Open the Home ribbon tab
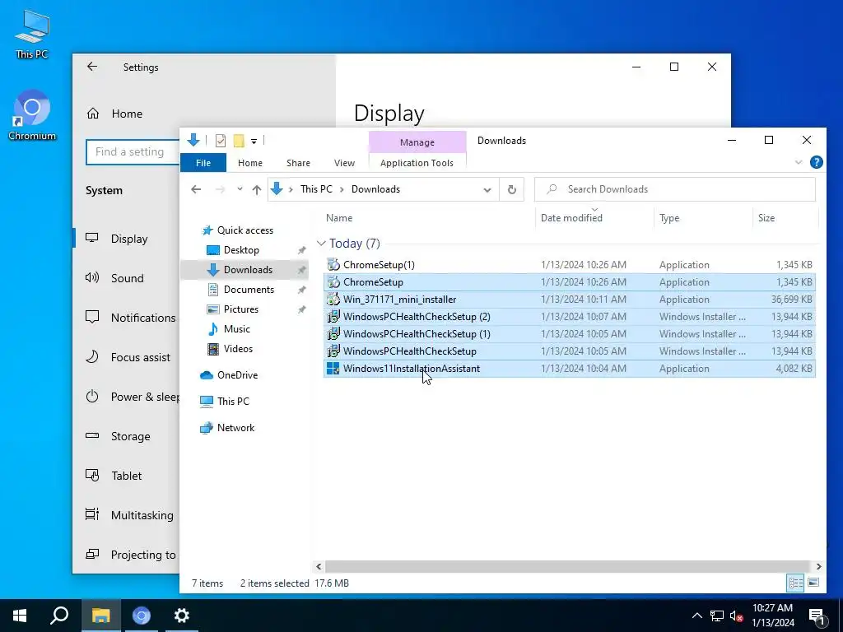The image size is (843, 632). 250,163
